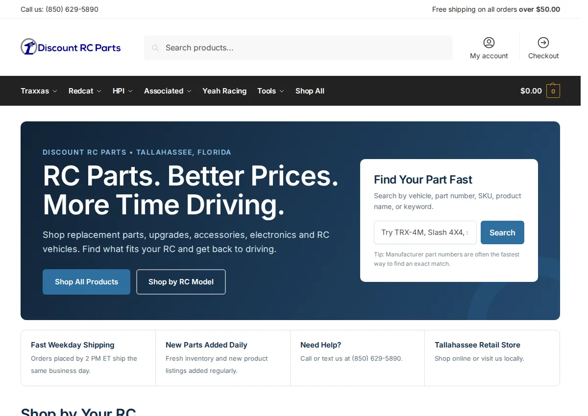Click the Checkout arrow icon
588x416 pixels.
(x=543, y=42)
